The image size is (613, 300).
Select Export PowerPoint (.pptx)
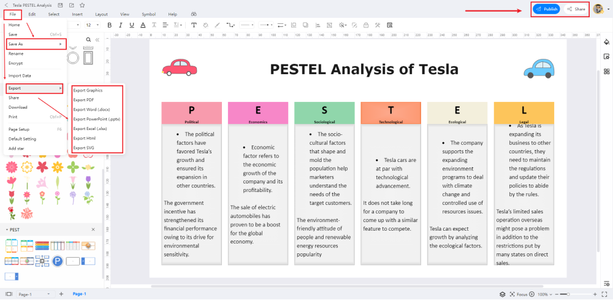click(97, 119)
